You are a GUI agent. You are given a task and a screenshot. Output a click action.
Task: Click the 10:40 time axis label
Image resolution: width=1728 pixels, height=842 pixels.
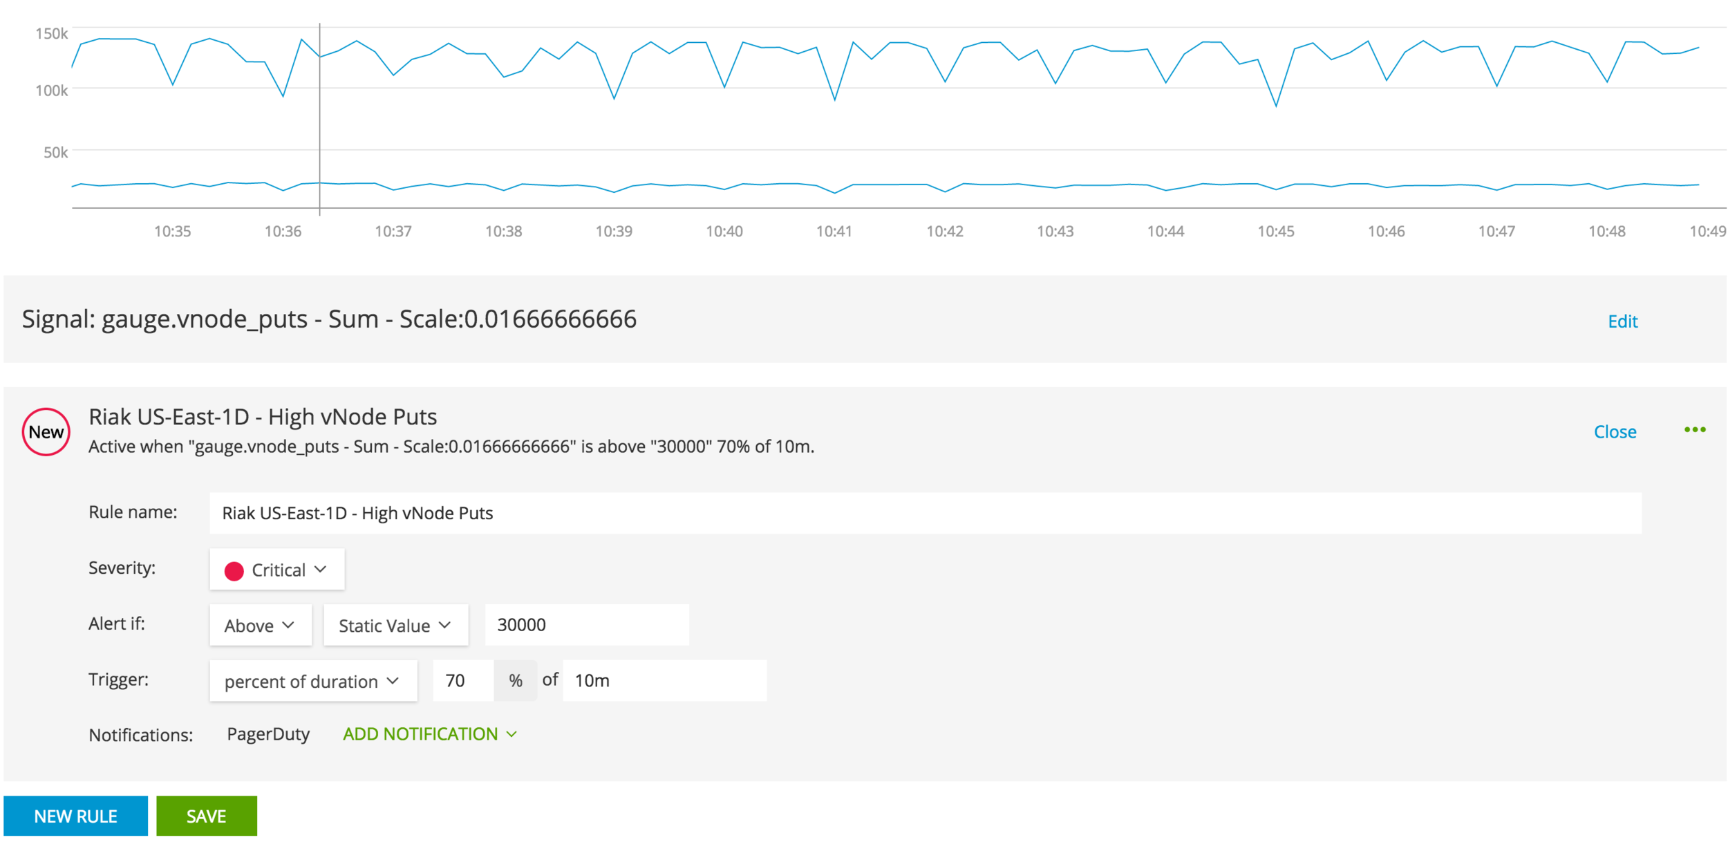pos(724,232)
